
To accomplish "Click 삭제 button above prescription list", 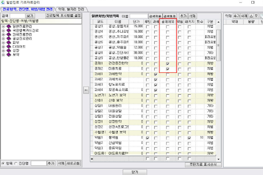I will (192, 16).
